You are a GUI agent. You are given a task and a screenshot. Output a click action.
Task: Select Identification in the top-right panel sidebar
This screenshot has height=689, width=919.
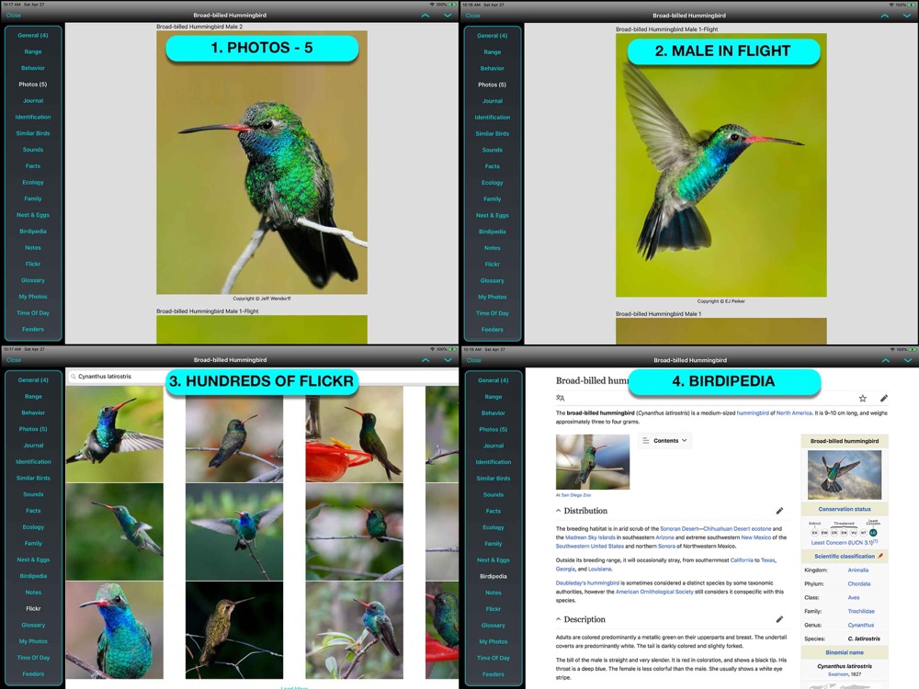493,118
